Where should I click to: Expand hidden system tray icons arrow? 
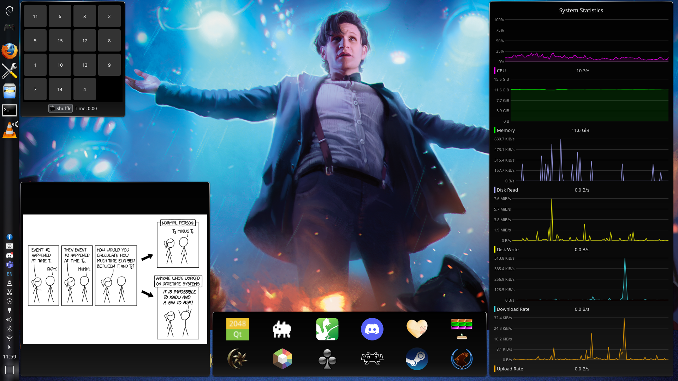pos(10,347)
